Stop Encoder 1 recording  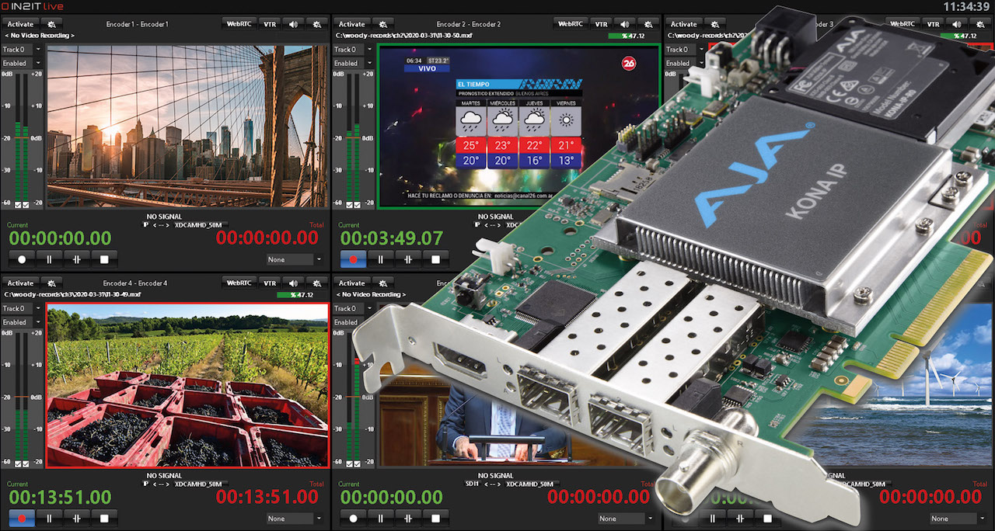[104, 259]
